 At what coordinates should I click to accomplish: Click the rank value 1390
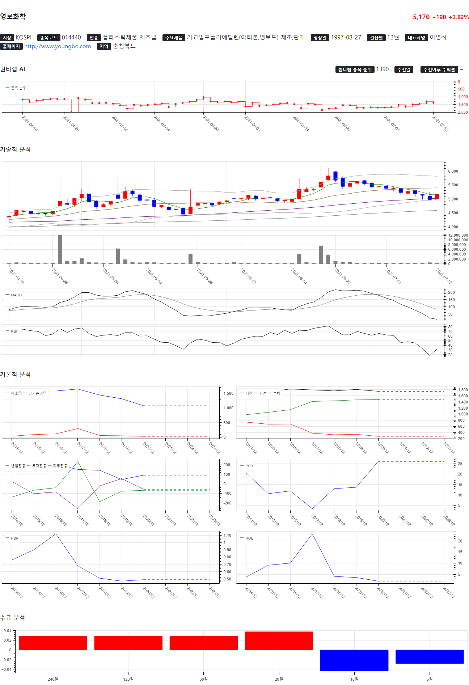(x=383, y=69)
